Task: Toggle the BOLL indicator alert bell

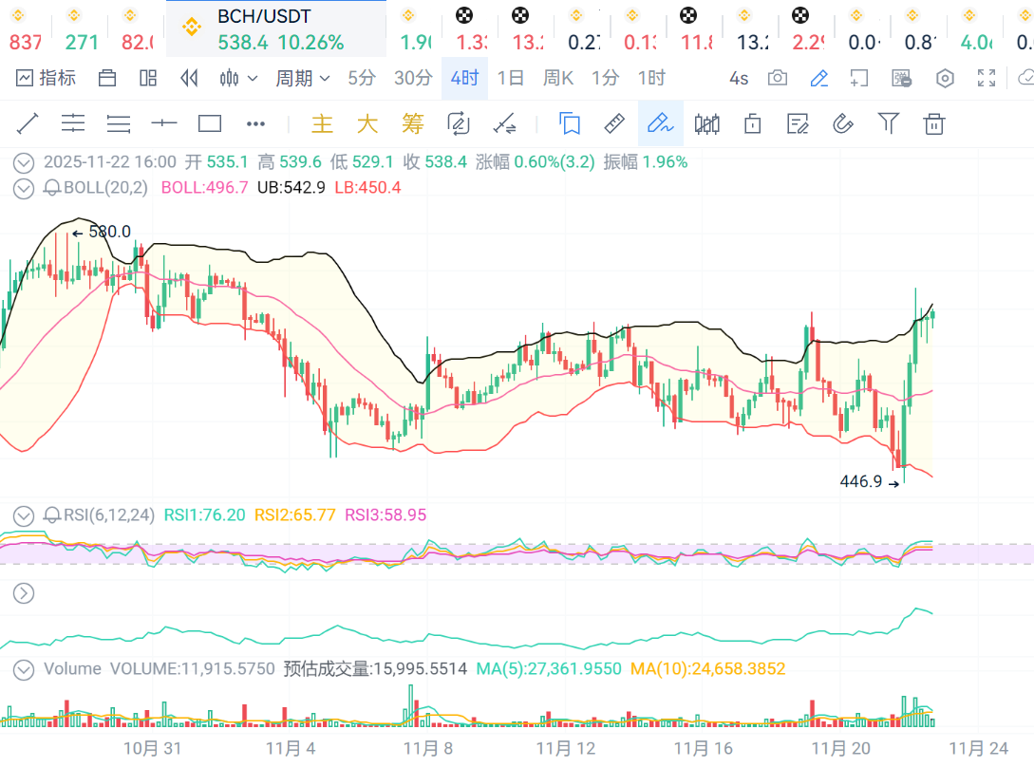Action: pyautogui.click(x=52, y=188)
